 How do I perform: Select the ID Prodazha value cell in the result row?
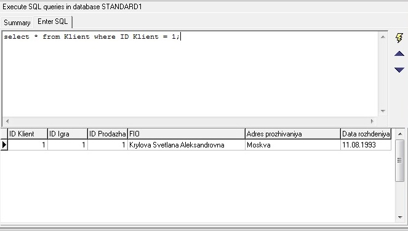(108, 145)
